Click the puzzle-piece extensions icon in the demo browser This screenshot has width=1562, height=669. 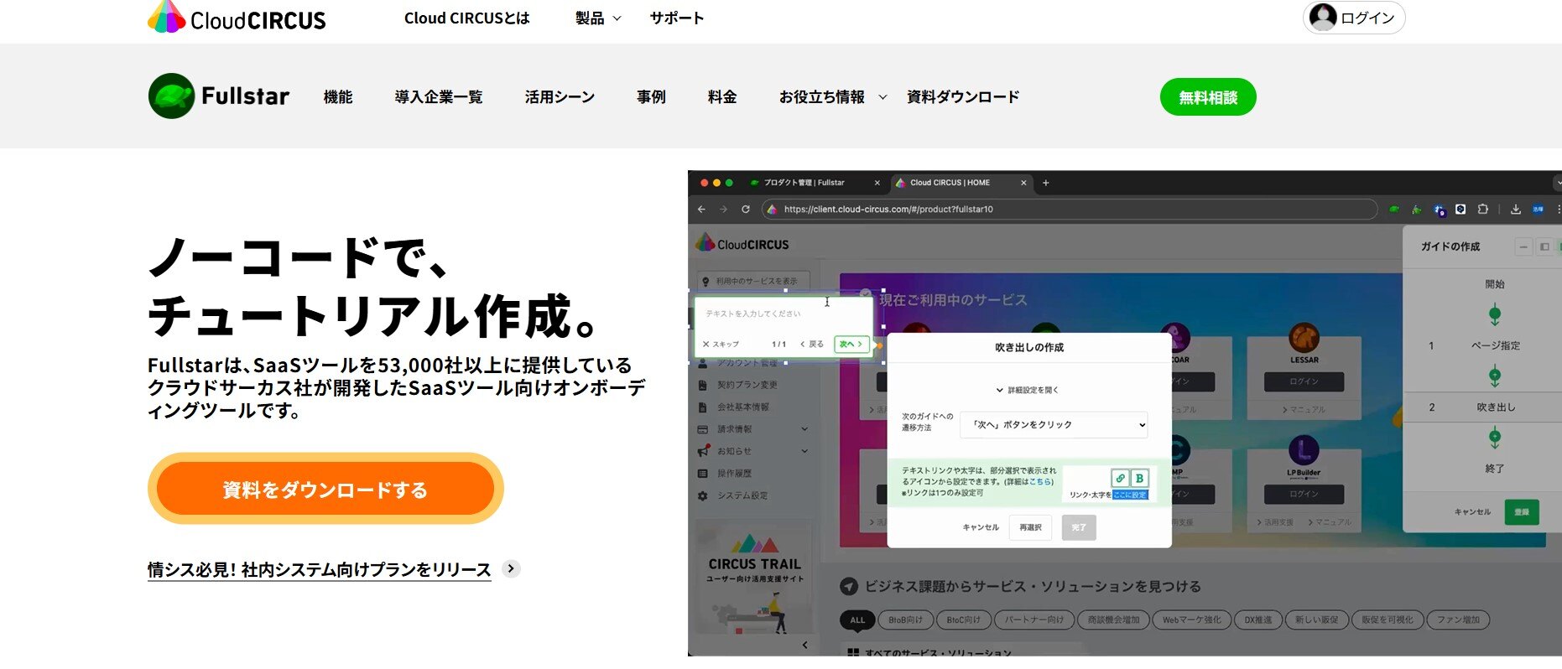[x=1483, y=210]
